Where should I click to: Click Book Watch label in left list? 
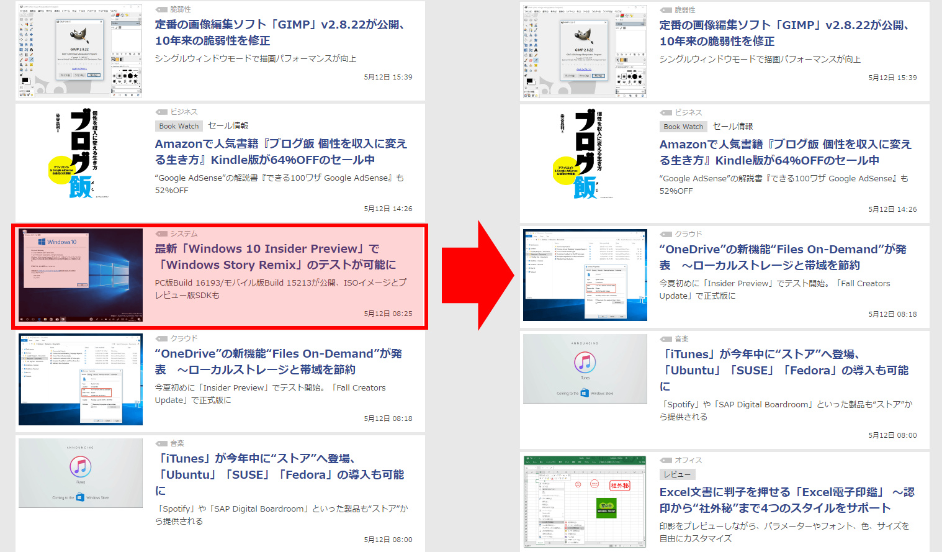[179, 126]
